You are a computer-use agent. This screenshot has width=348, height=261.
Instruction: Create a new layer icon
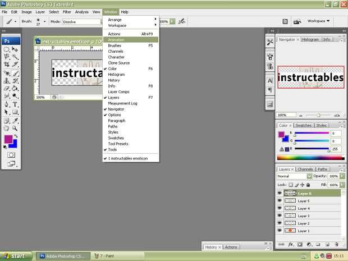click(327, 245)
